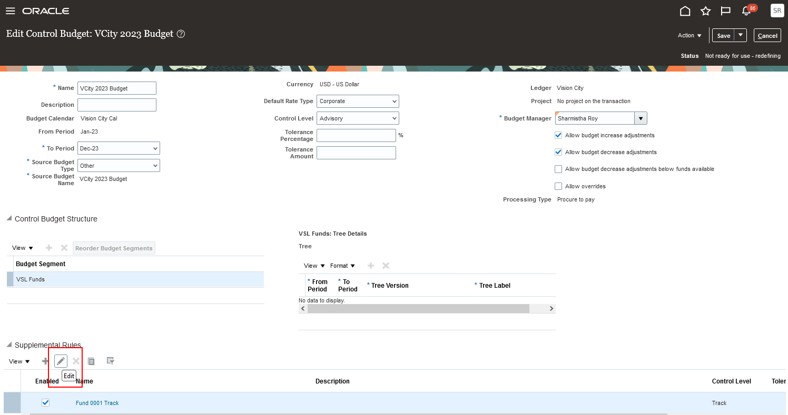Add a new supplemental rule
Viewport: 788px width, 415px height.
[x=45, y=361]
